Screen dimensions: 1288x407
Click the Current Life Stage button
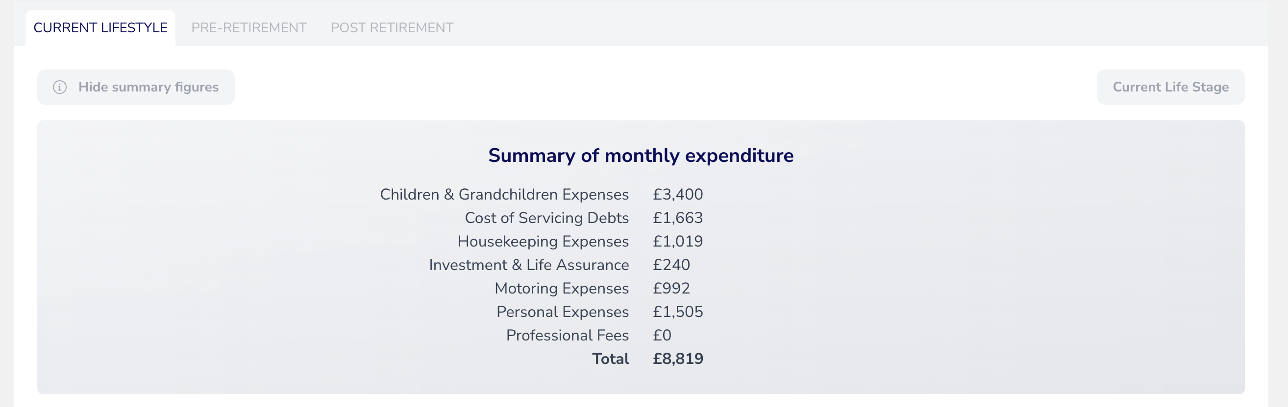click(1170, 87)
